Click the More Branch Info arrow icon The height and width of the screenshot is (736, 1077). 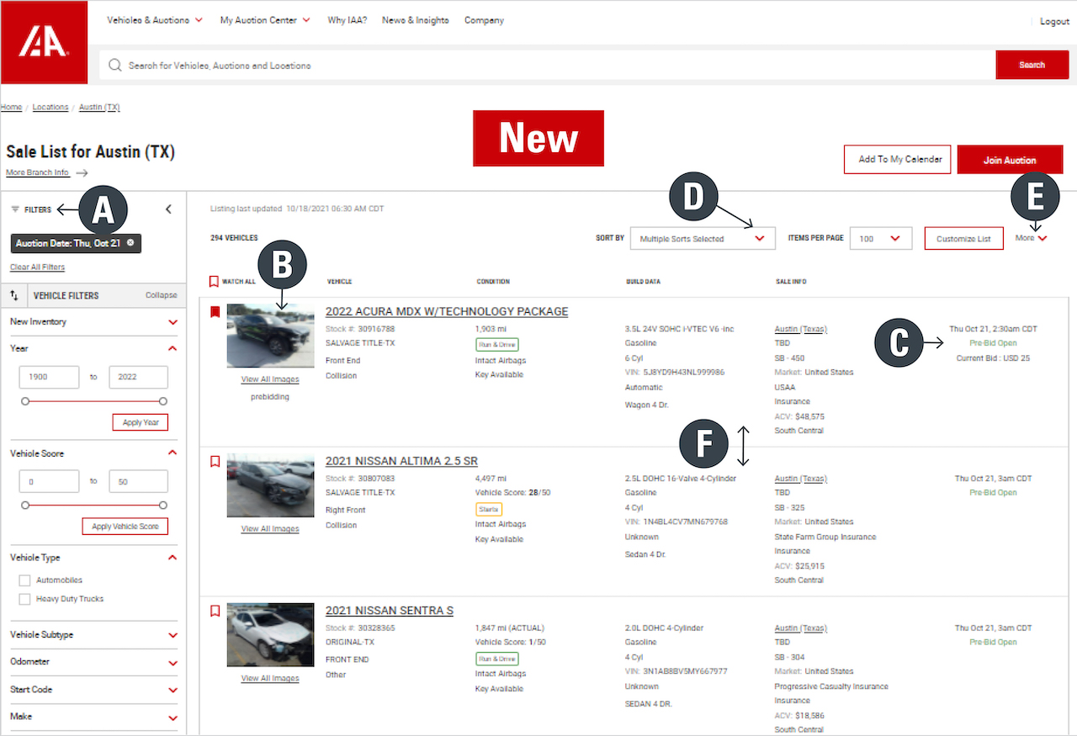[x=82, y=173]
